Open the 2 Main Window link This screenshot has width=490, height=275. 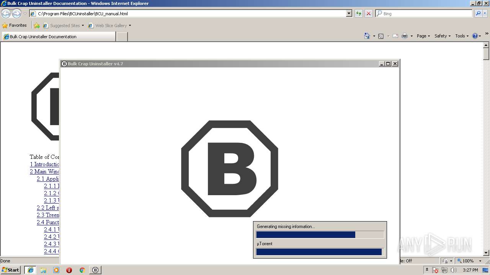44,171
